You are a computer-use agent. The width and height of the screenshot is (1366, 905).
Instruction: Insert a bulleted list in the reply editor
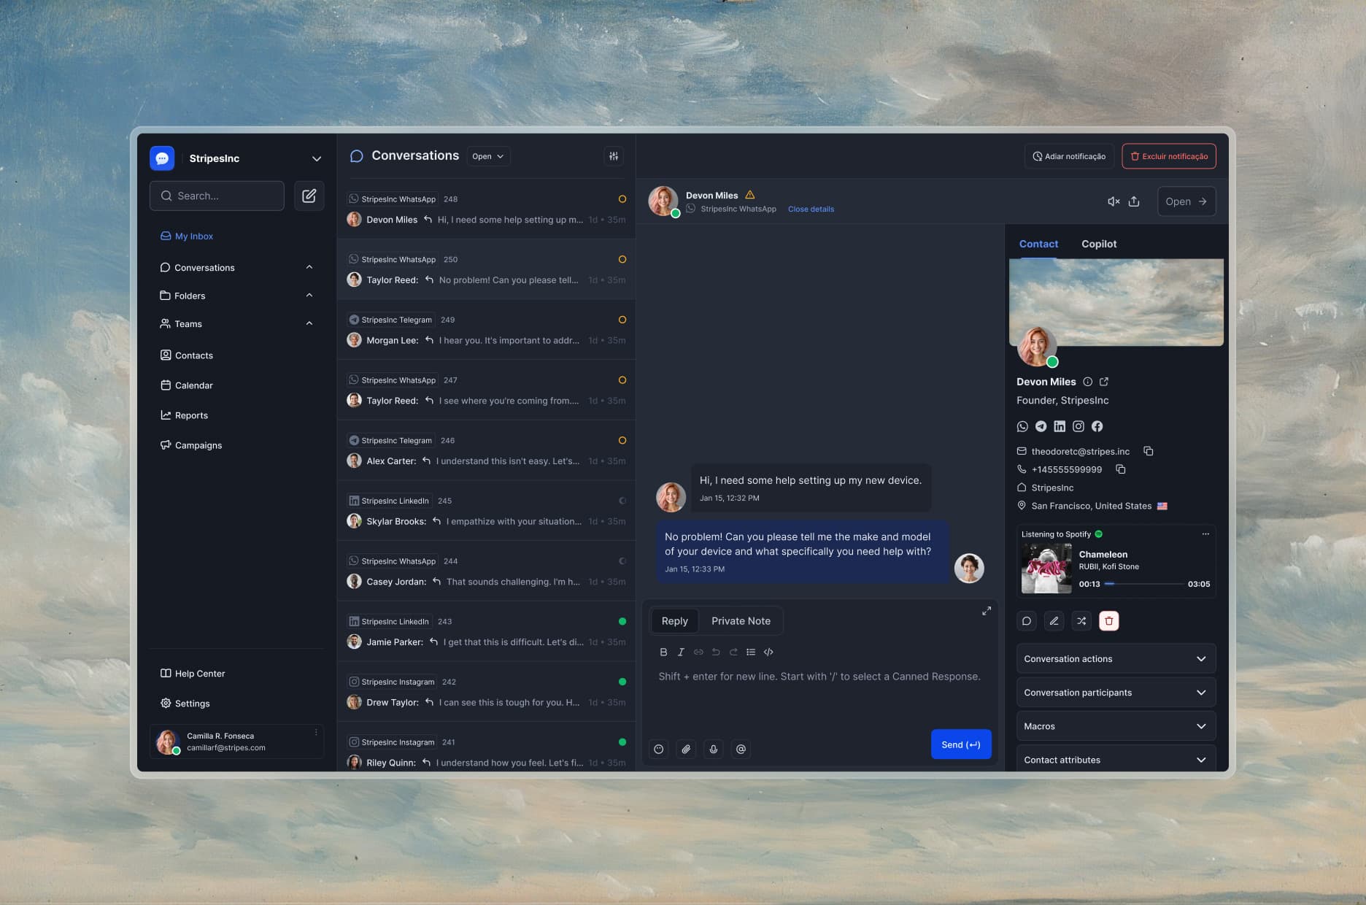point(751,652)
